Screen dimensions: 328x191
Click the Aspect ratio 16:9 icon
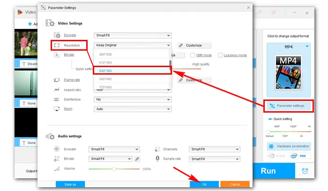(57, 90)
